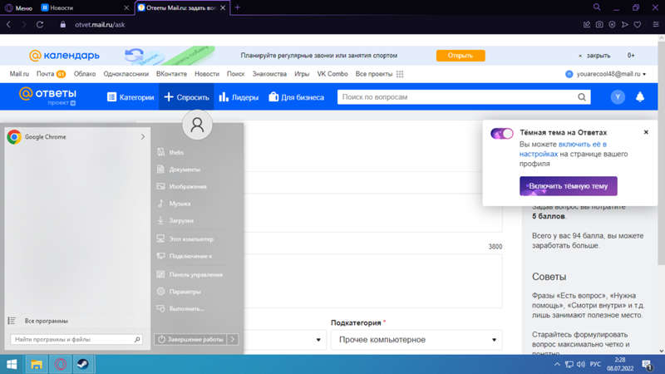This screenshot has height=374, width=665.
Task: Close the Новости browser tab
Action: pos(126,7)
